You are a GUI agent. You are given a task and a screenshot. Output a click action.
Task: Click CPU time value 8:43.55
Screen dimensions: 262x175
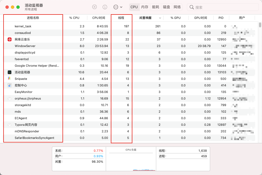[102, 26]
